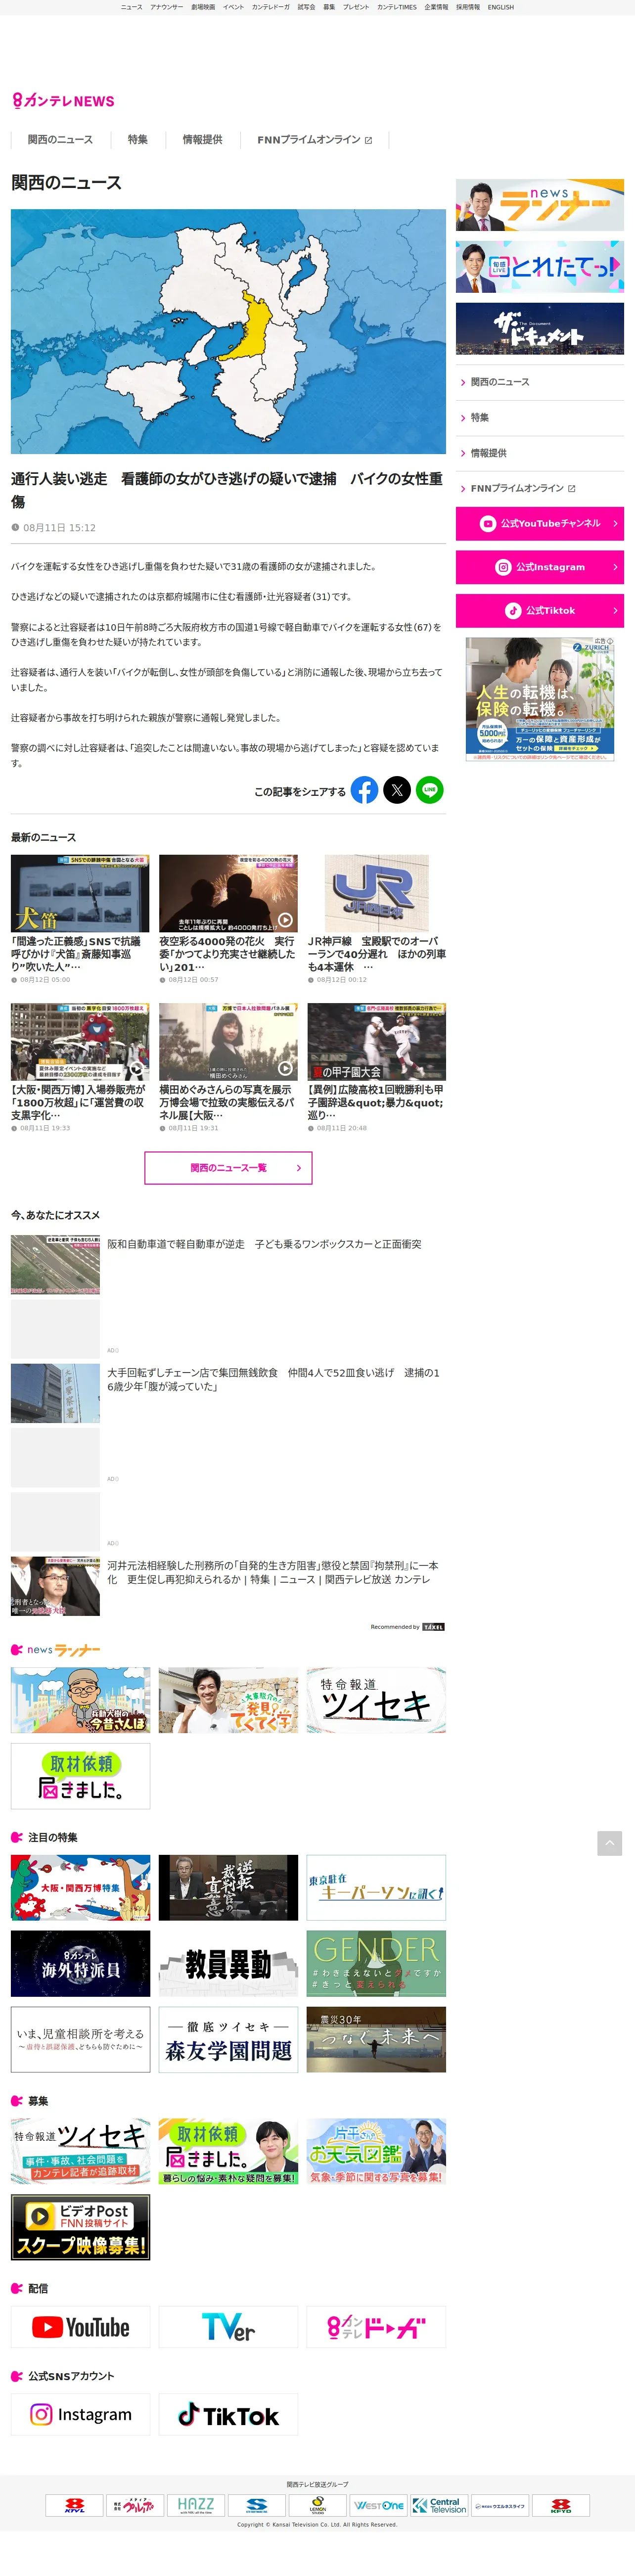Open 犬笛 SNS protest news article
The image size is (635, 2576).
click(x=80, y=919)
